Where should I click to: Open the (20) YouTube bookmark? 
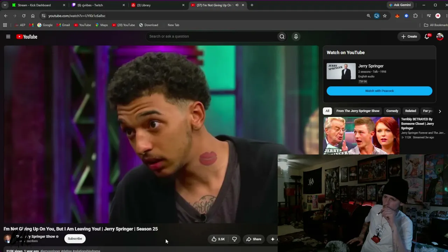tap(124, 25)
